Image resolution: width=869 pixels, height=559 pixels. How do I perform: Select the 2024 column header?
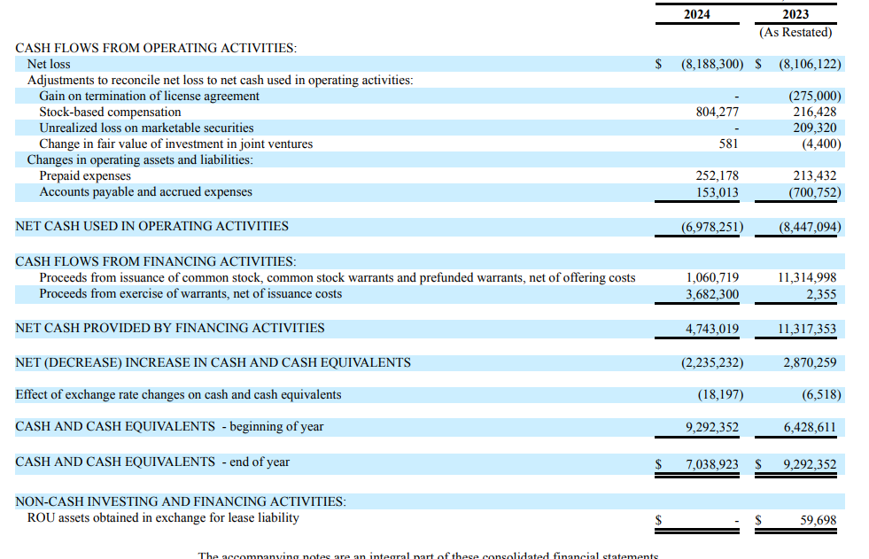[696, 14]
